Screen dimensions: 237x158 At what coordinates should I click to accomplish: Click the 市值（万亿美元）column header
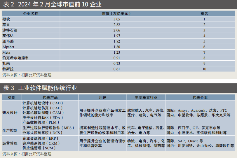tap(116, 13)
